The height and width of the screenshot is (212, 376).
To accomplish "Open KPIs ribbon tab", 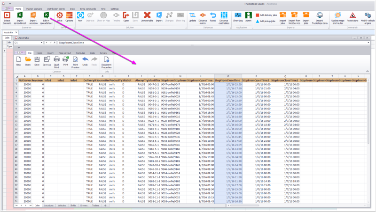I will [103, 9].
